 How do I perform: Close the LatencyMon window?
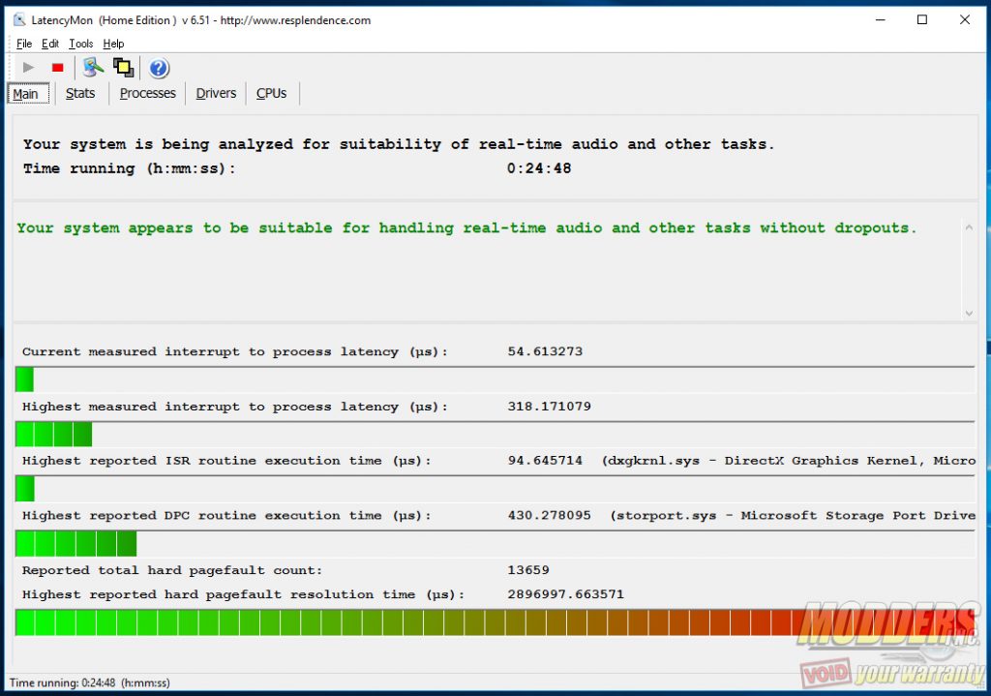click(x=965, y=20)
